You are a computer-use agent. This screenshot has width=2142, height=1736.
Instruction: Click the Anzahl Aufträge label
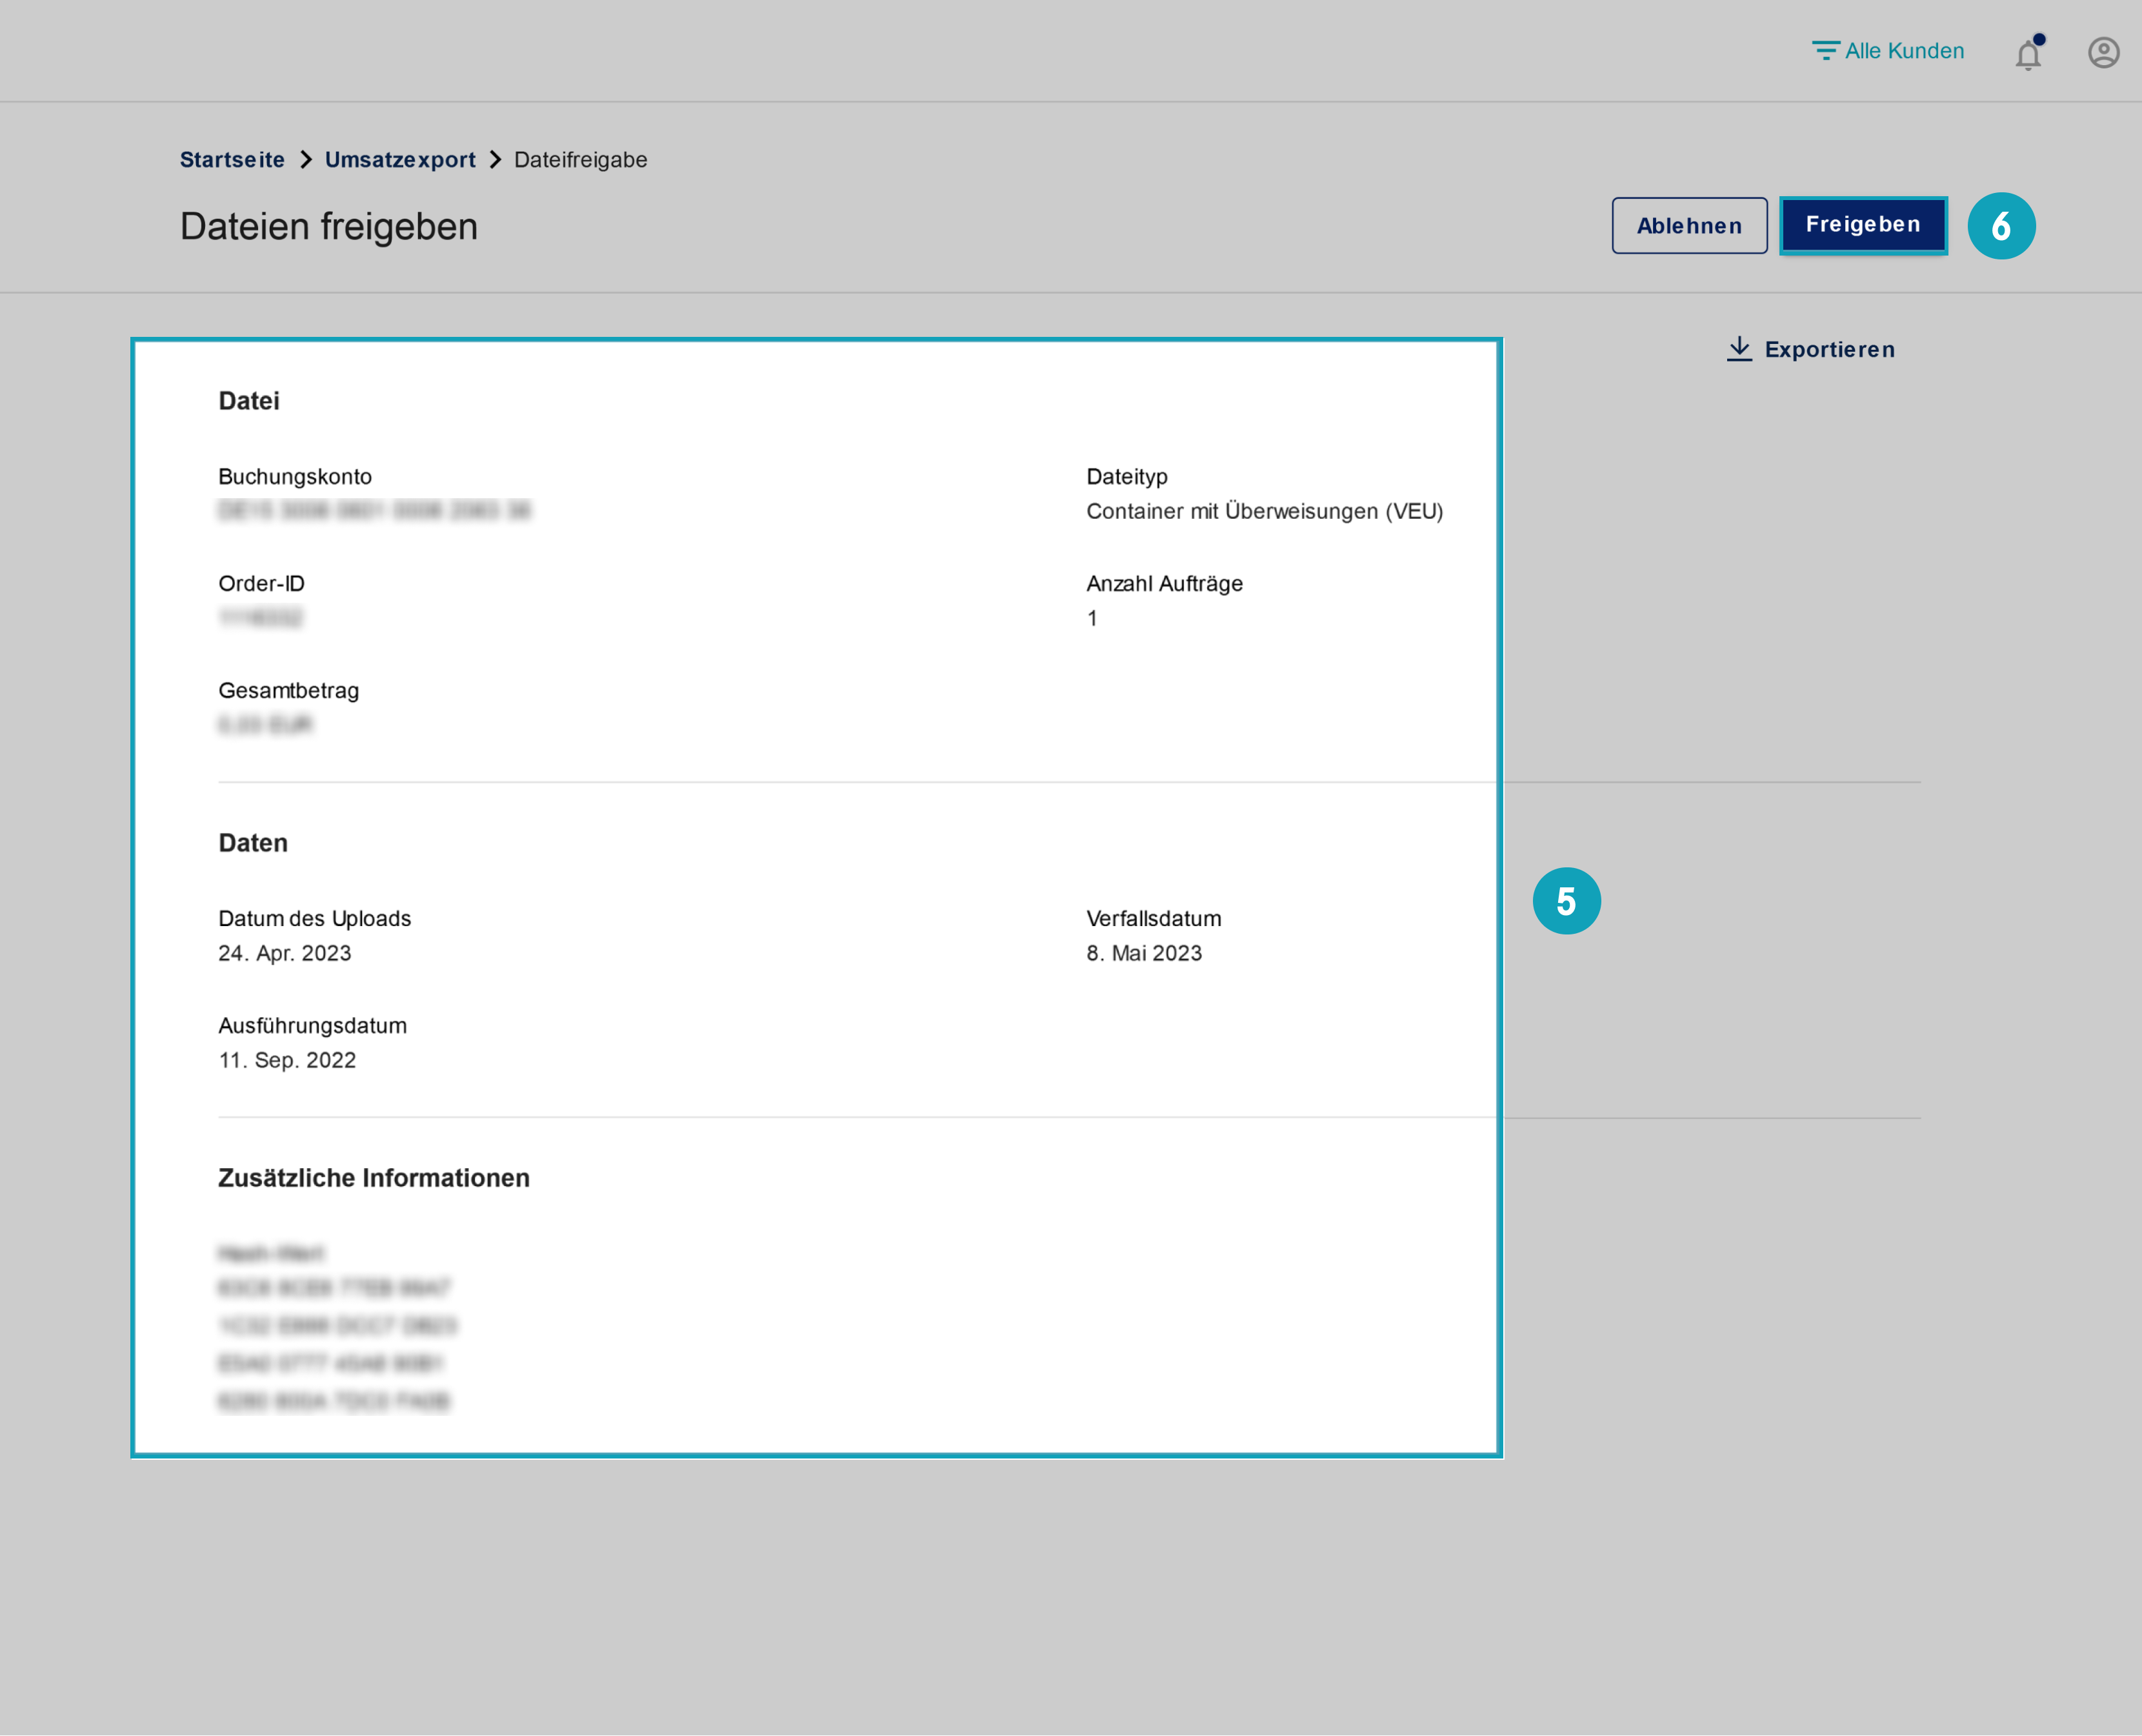pos(1165,584)
